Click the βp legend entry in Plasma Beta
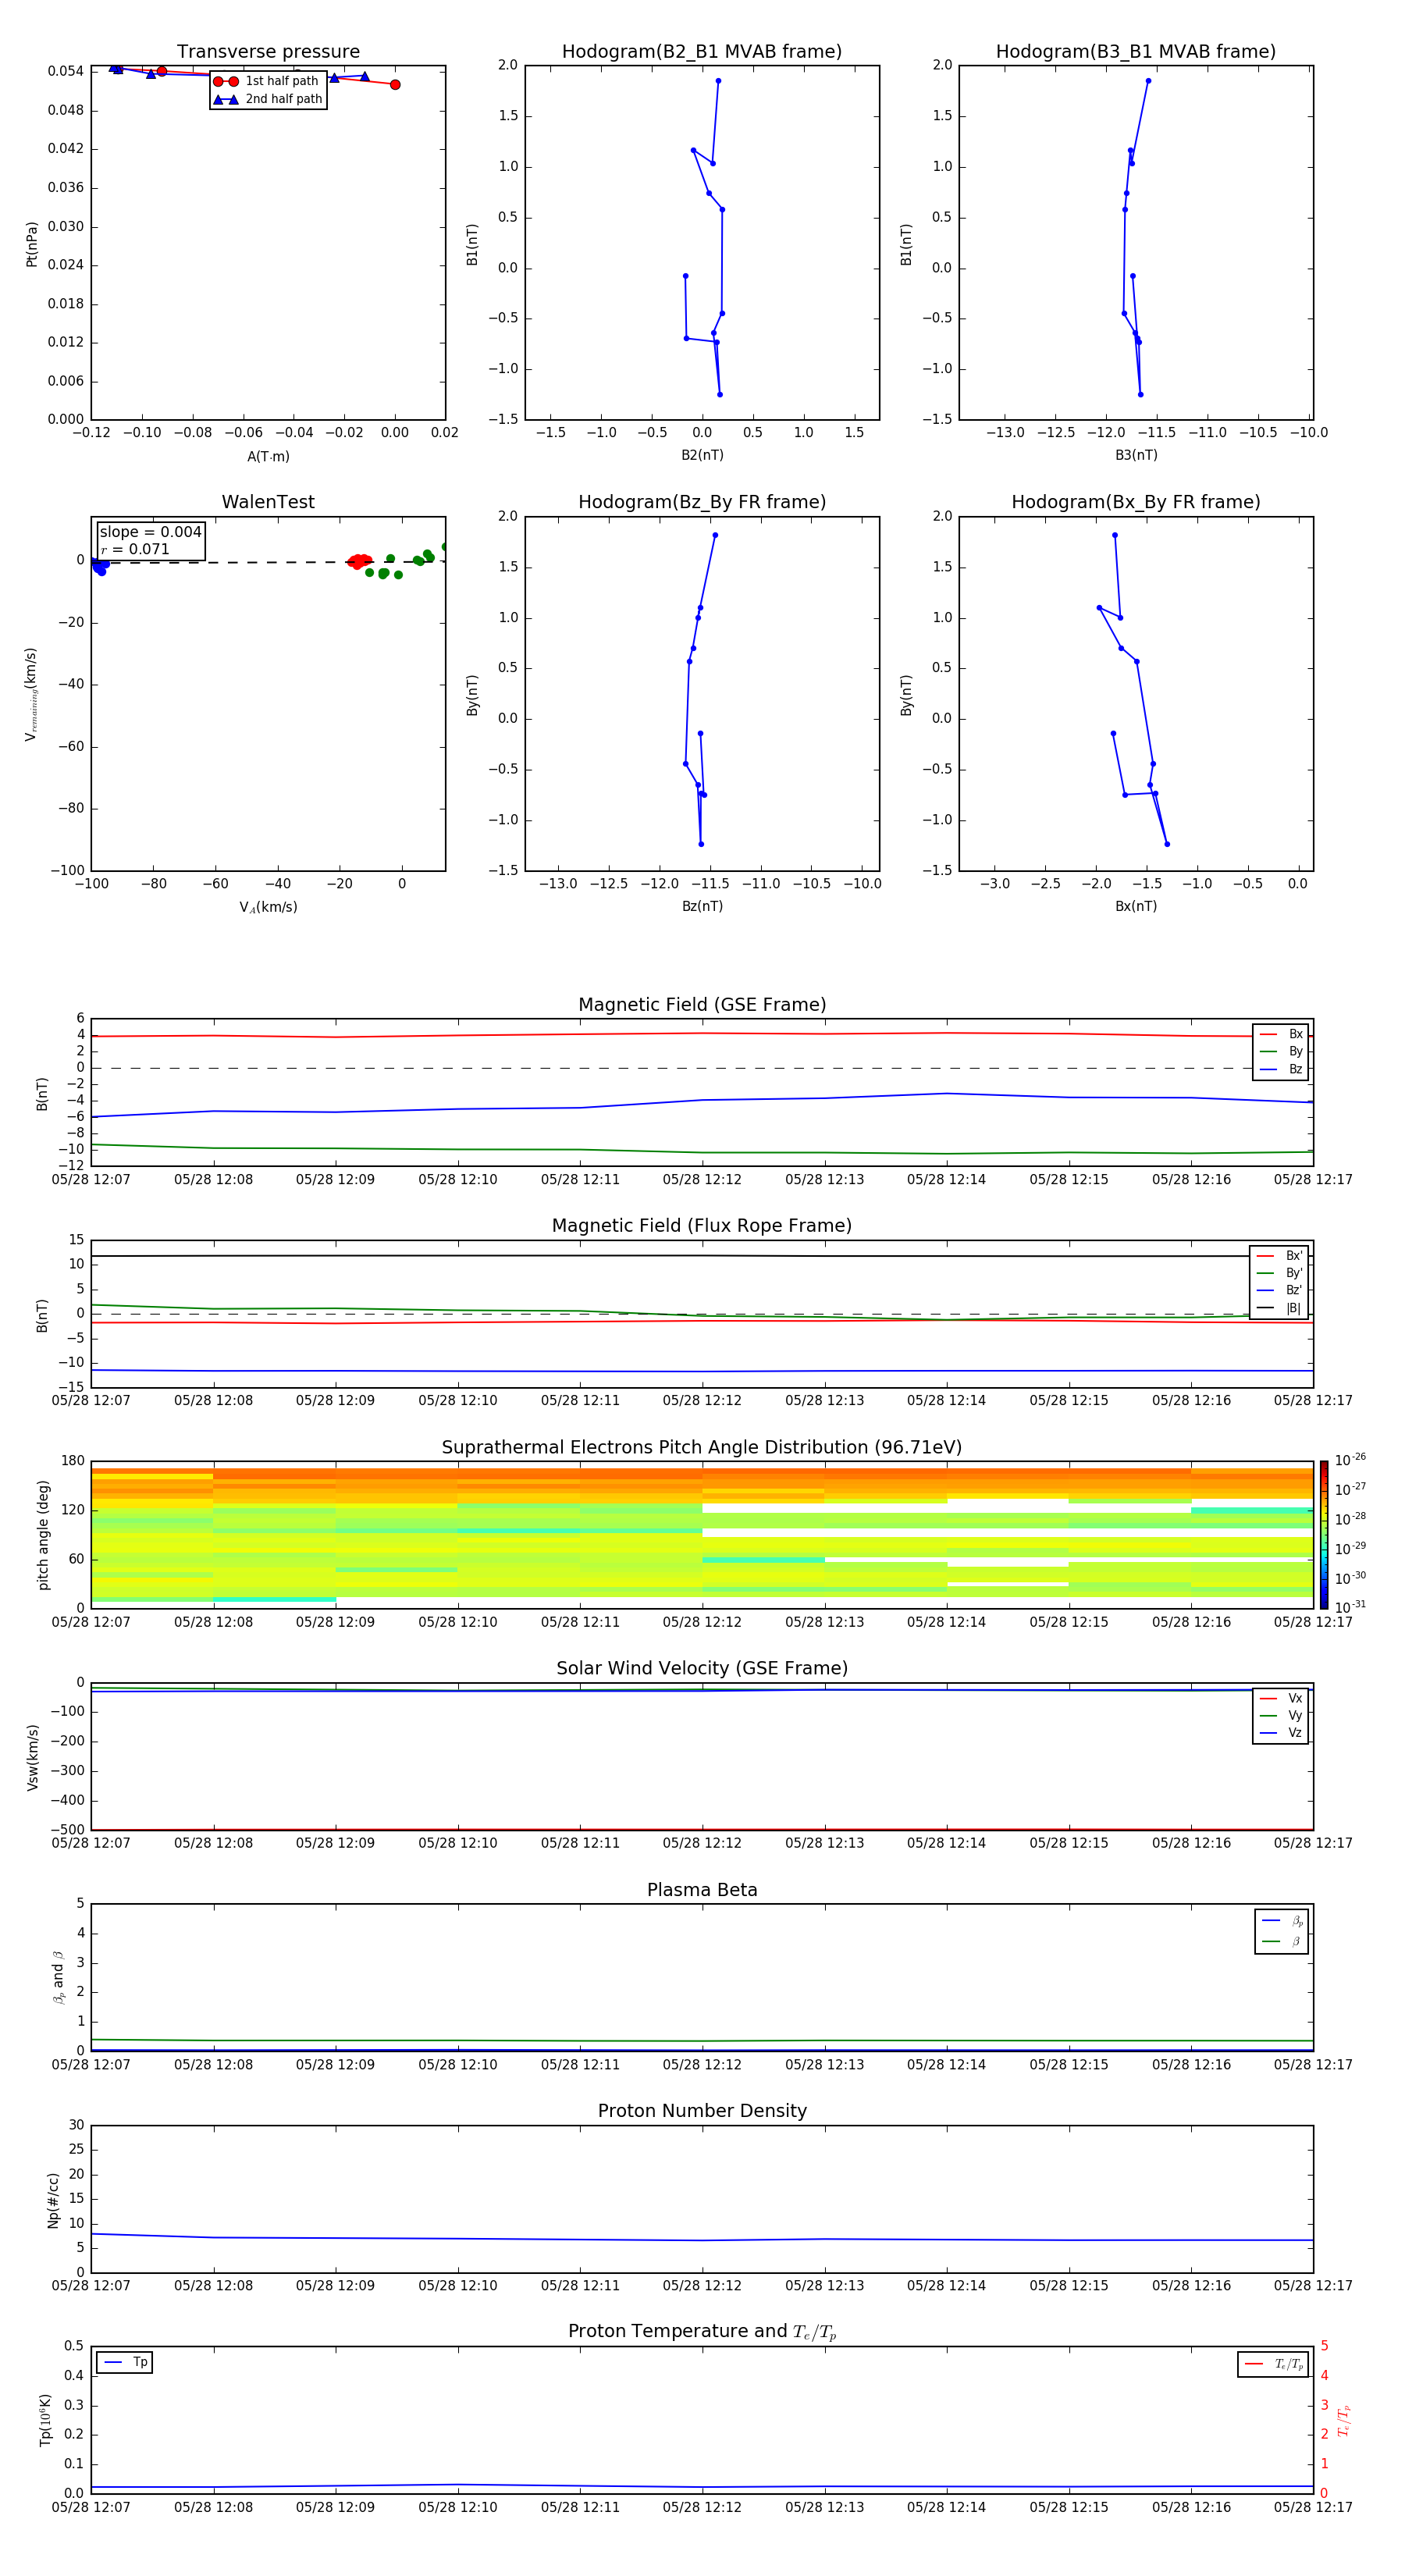Screen dimensions: 1405x2576 (x=1282, y=1921)
